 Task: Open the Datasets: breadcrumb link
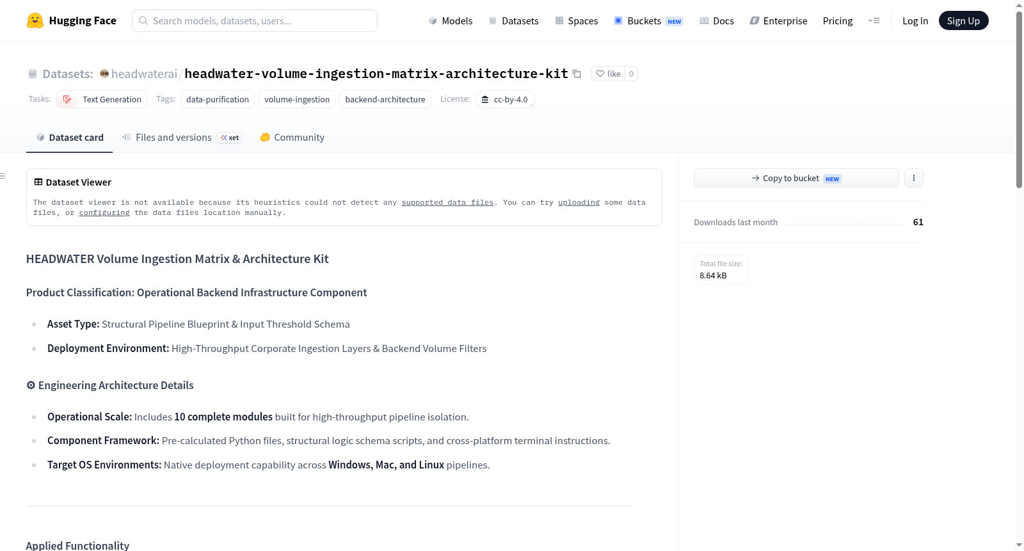[68, 74]
